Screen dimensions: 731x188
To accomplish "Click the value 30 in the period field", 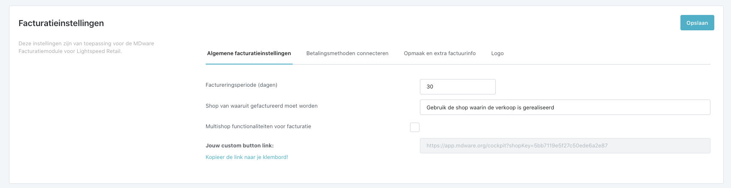I will [x=430, y=87].
